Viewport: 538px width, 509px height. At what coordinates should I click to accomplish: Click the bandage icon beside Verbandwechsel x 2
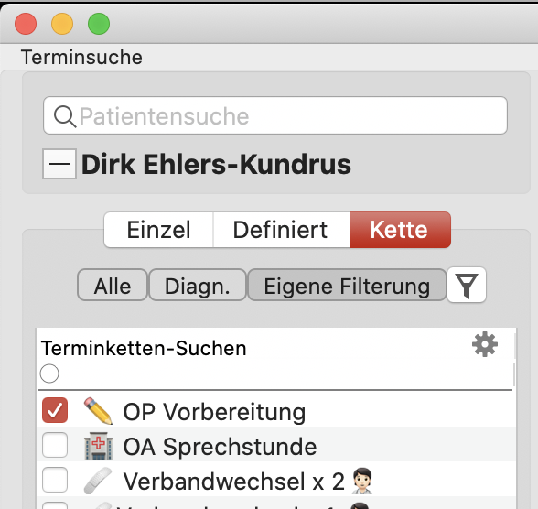point(98,481)
